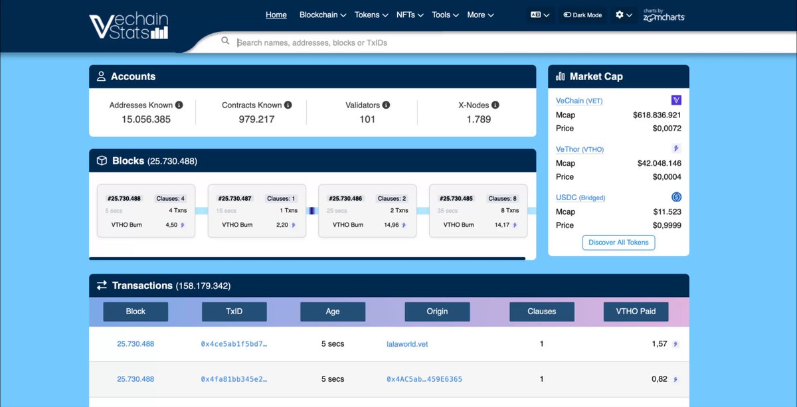Click the VTHO bolt icon in block #25.730.486

click(x=404, y=225)
